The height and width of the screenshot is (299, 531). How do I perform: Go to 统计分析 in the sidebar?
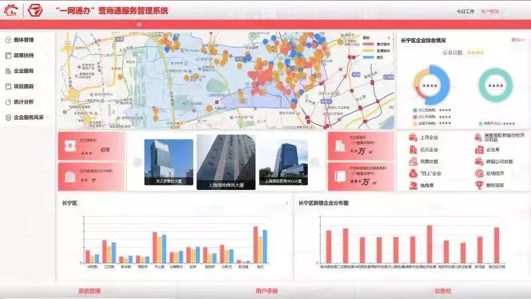tap(23, 102)
